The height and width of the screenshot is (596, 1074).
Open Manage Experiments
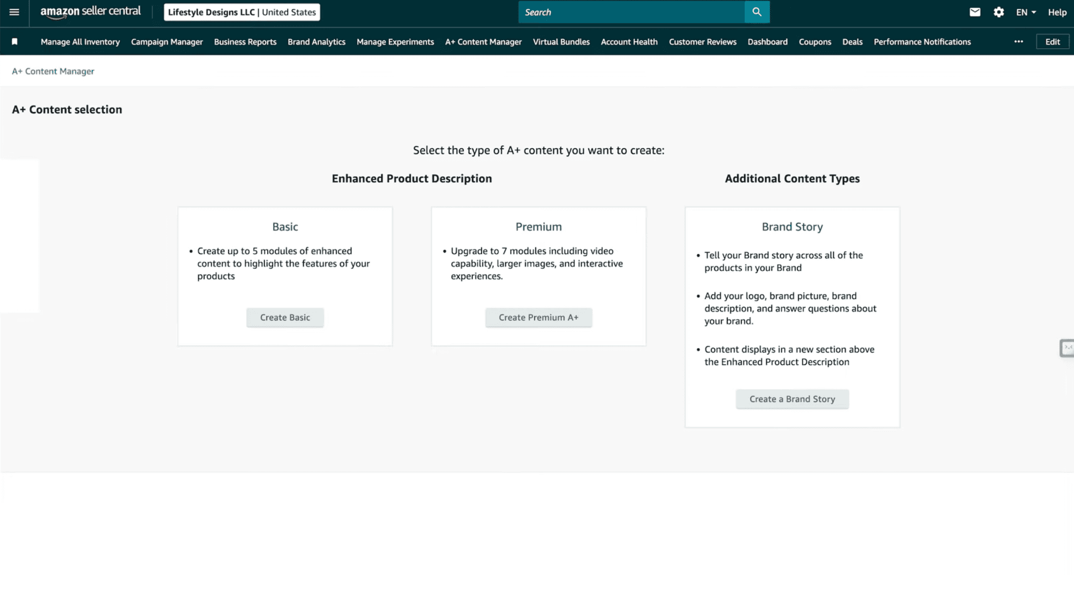[395, 41]
